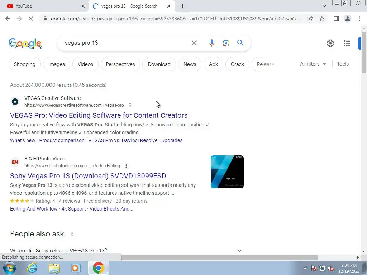The height and width of the screenshot is (275, 367).
Task: Select the Crack filter chip
Action: coord(237,64)
